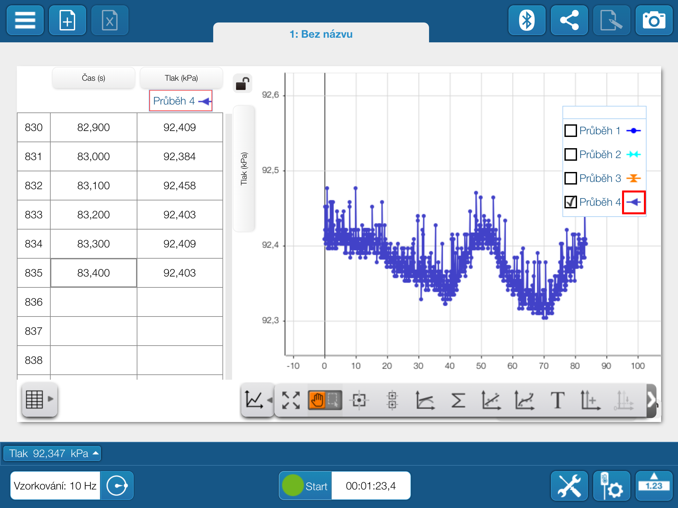Image resolution: width=678 pixels, height=508 pixels.
Task: Uncheck the Průběh 4 checkbox
Action: [570, 202]
